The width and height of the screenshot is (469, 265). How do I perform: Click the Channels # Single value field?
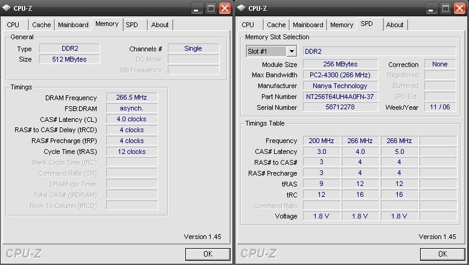[193, 48]
